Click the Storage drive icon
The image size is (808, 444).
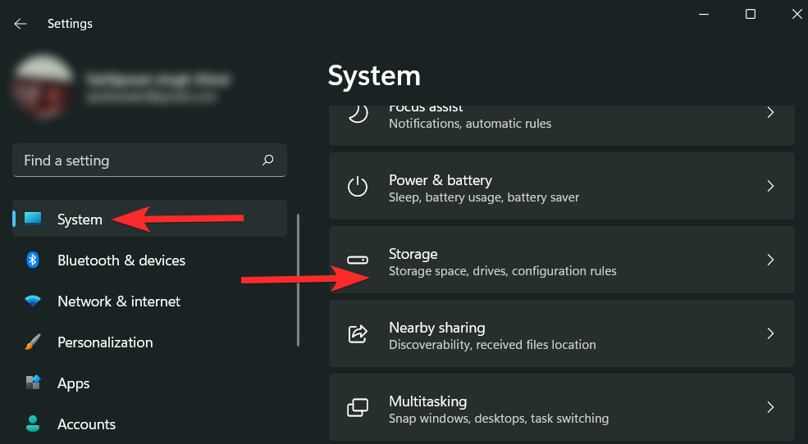click(358, 261)
